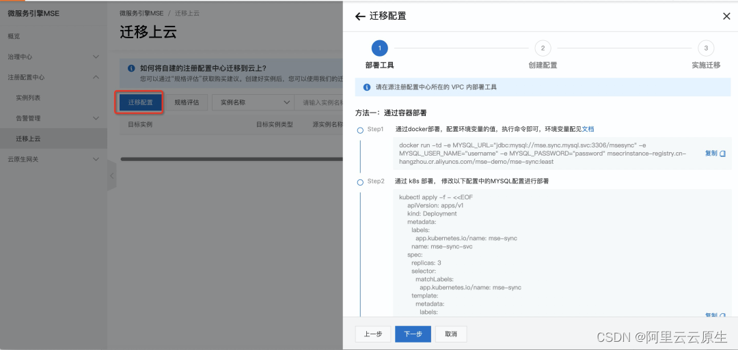The image size is (738, 350).
Task: Focus the 请输入实例名称 search field
Action: pyautogui.click(x=319, y=102)
